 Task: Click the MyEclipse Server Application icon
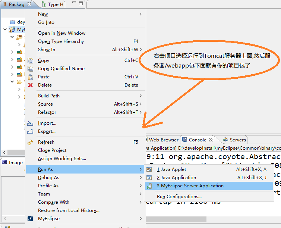point(149,186)
